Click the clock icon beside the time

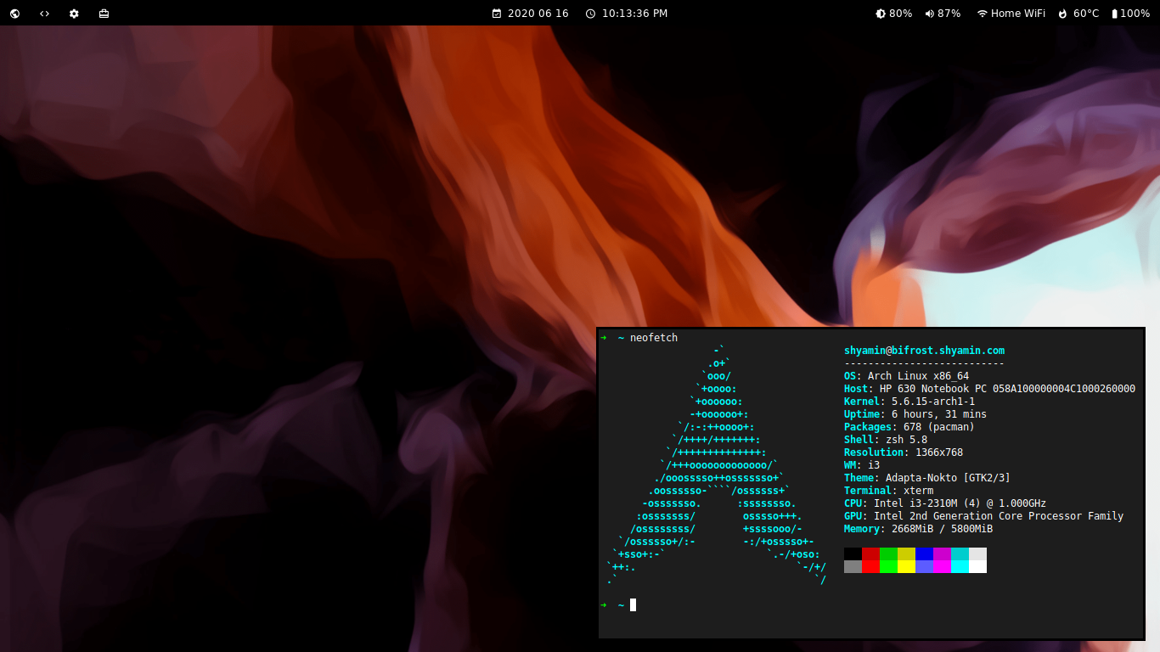click(590, 14)
